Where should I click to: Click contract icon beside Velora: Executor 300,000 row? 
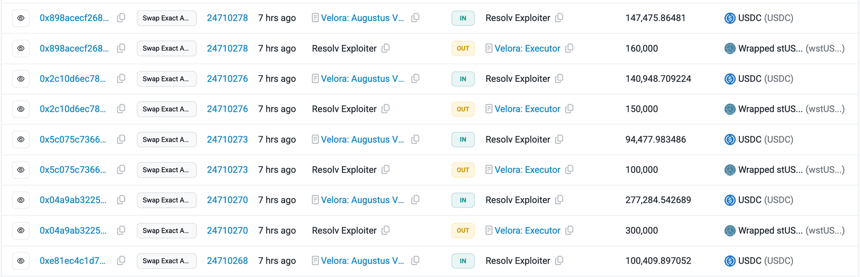pos(489,230)
